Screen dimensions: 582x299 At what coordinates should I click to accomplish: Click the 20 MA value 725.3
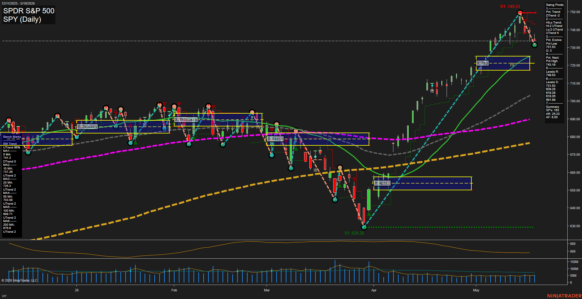pos(7,186)
